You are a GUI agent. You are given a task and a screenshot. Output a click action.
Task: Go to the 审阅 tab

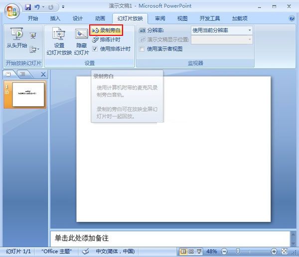(160, 18)
